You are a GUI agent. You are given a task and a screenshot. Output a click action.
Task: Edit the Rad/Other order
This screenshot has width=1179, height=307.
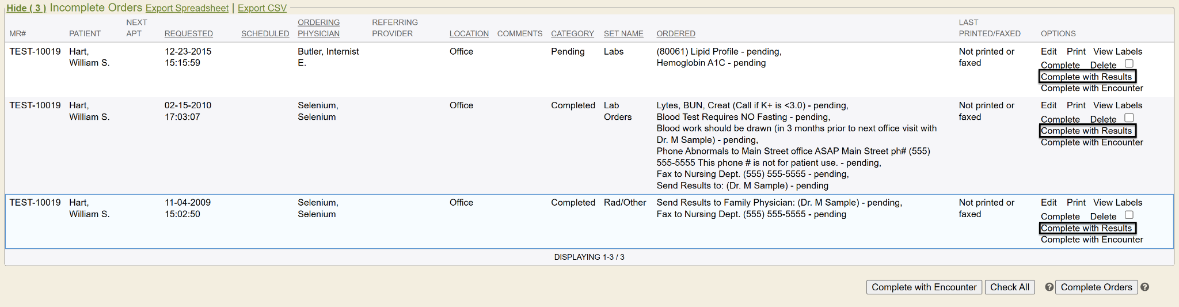(1048, 203)
